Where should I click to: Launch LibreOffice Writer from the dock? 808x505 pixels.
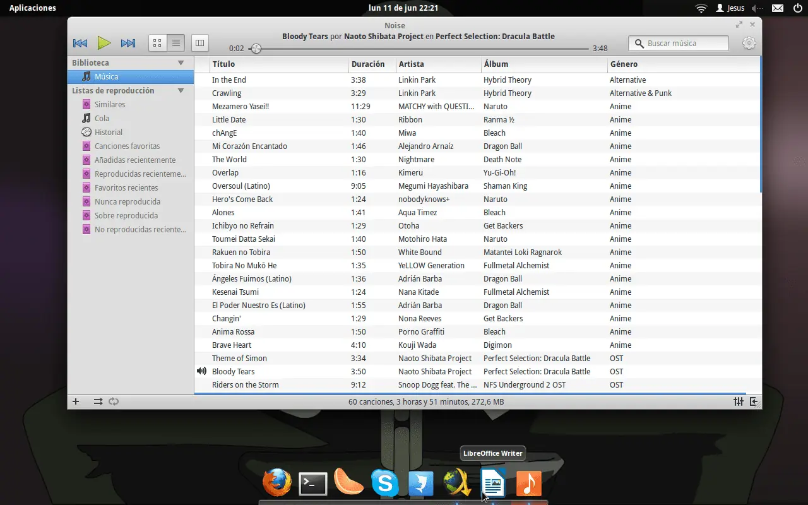(493, 484)
